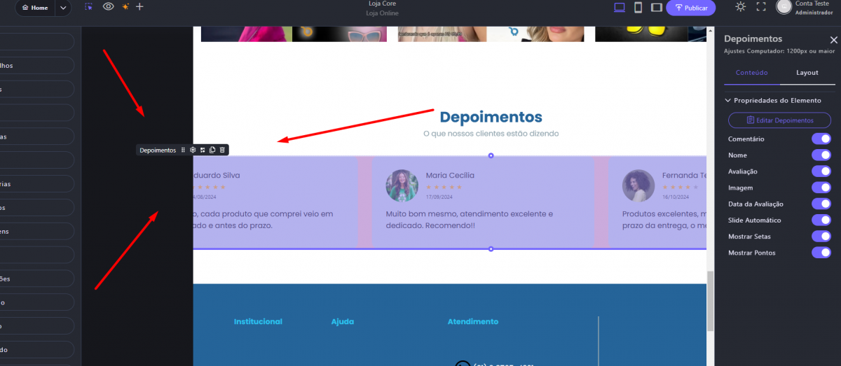Screen dimensions: 841x366
Task: Disable the Comentário toggle
Action: 821,139
